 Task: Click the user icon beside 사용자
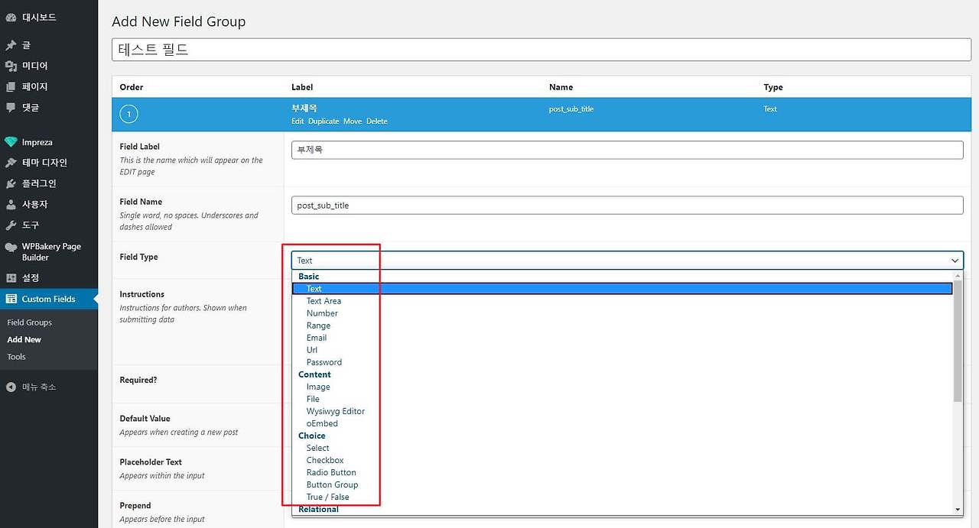tap(11, 205)
